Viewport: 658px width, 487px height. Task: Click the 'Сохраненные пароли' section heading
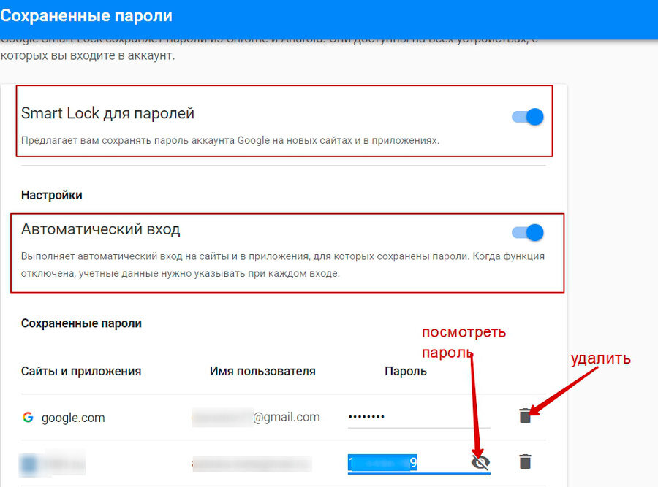81,323
